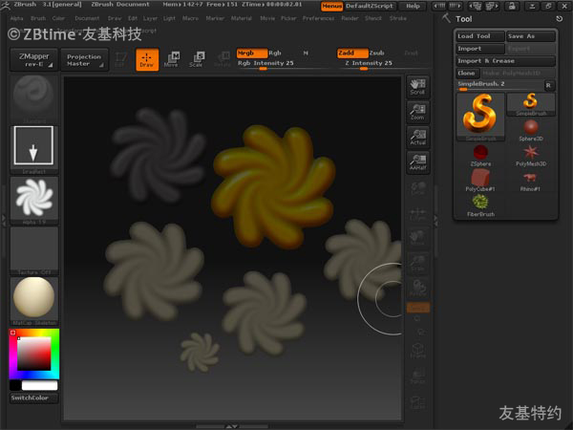573x430 pixels.
Task: Select the ZSphere tool
Action: 480,156
